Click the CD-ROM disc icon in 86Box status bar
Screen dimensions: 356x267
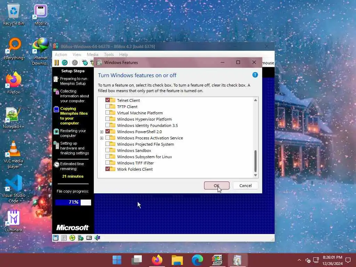coord(72,238)
